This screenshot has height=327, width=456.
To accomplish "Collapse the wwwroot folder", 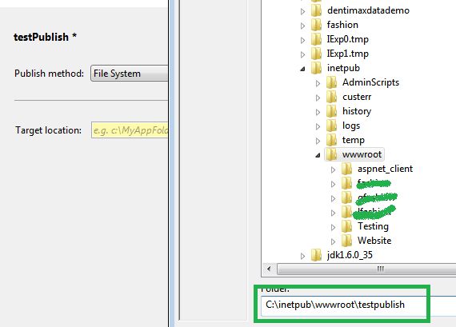I will point(318,155).
